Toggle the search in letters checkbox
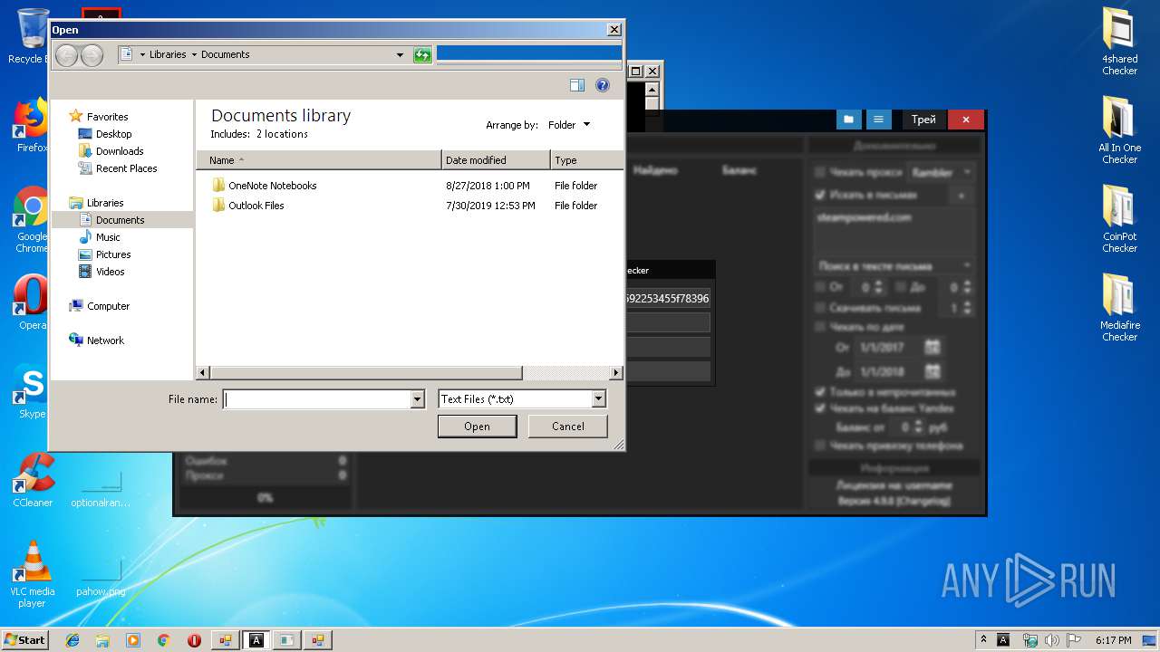Screen dimensions: 1160x652 820,195
